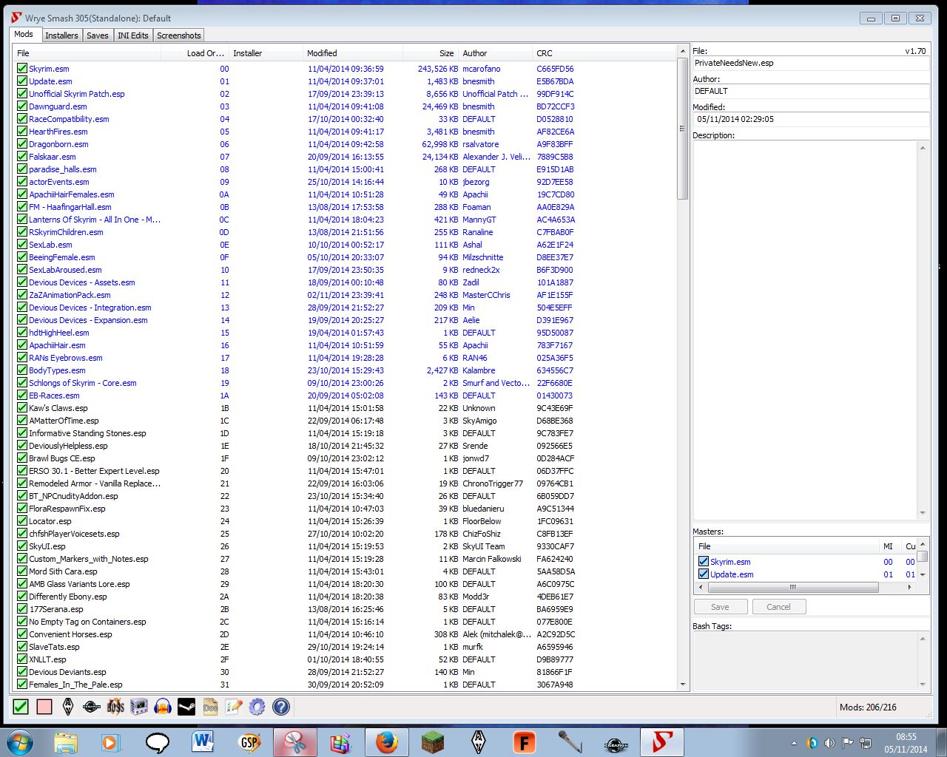Open the checklist with pencil icon
Image resolution: width=947 pixels, height=757 pixels.
pyautogui.click(x=234, y=707)
